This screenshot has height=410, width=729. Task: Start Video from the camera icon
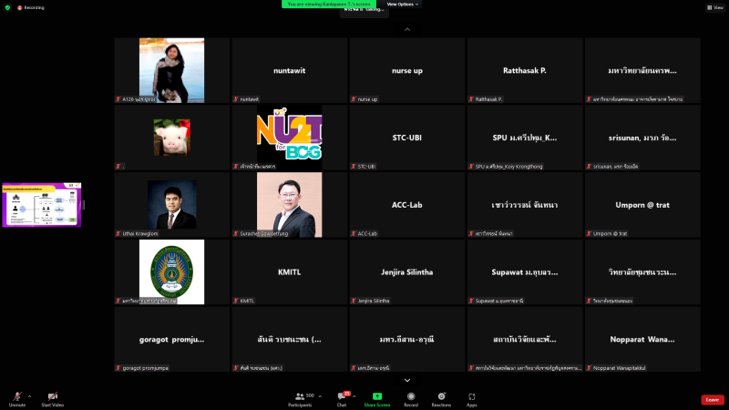coord(52,396)
